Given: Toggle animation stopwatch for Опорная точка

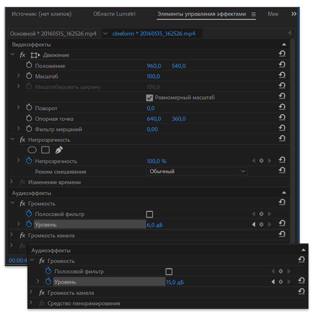Looking at the screenshot, I should pos(29,118).
